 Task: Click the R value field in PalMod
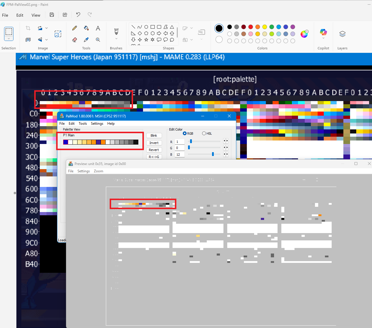(180, 142)
